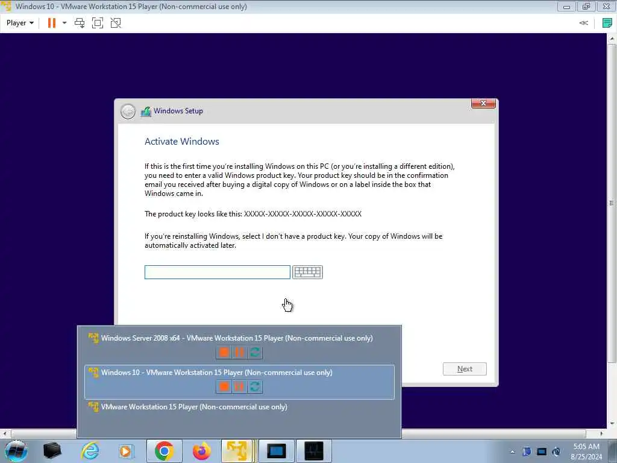Stop the Windows 10 VM from preview
Screen dimensions: 617x463
(x=224, y=386)
